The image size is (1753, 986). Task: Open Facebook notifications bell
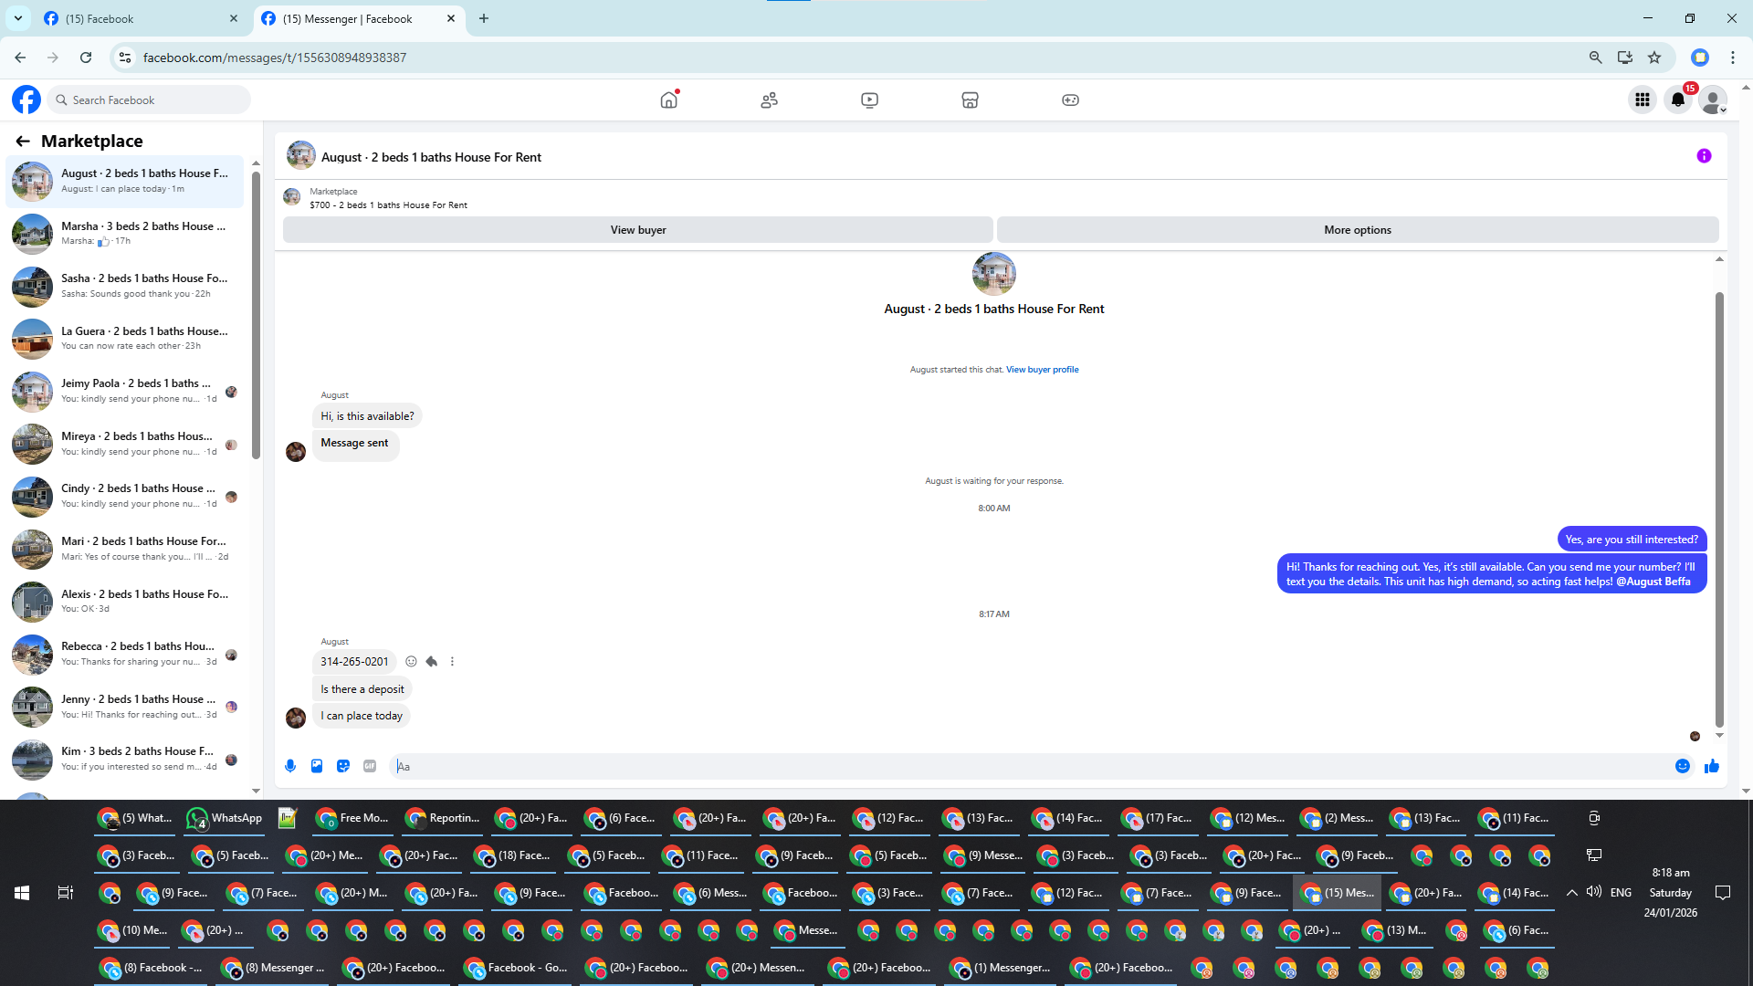pos(1678,100)
